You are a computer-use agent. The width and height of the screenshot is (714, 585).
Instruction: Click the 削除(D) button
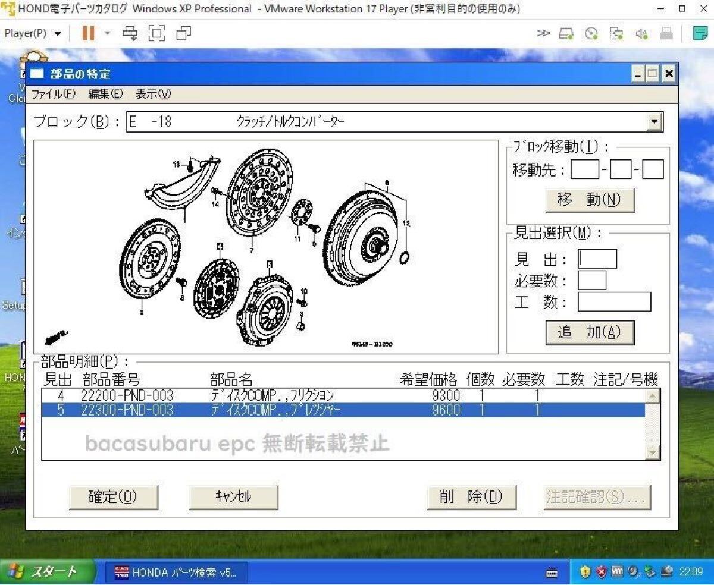pos(471,498)
